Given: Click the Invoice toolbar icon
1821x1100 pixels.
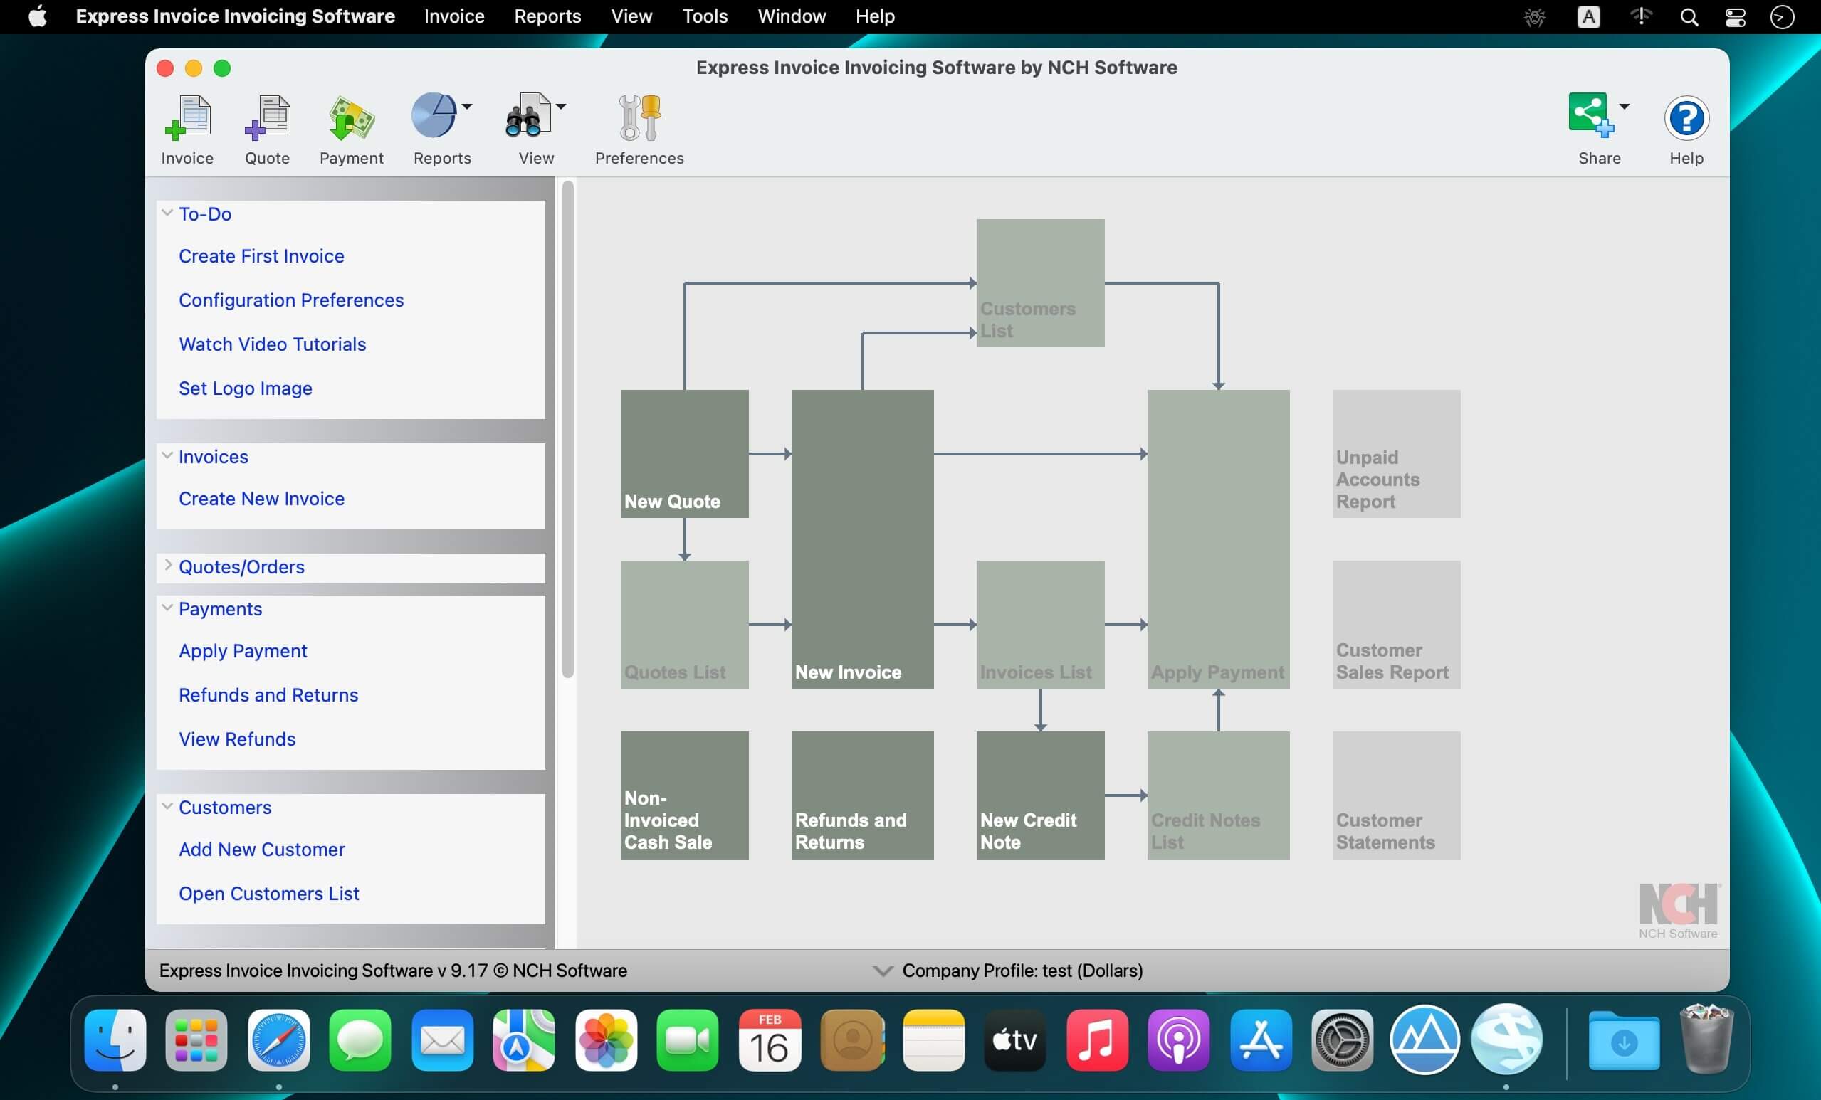Looking at the screenshot, I should (188, 118).
